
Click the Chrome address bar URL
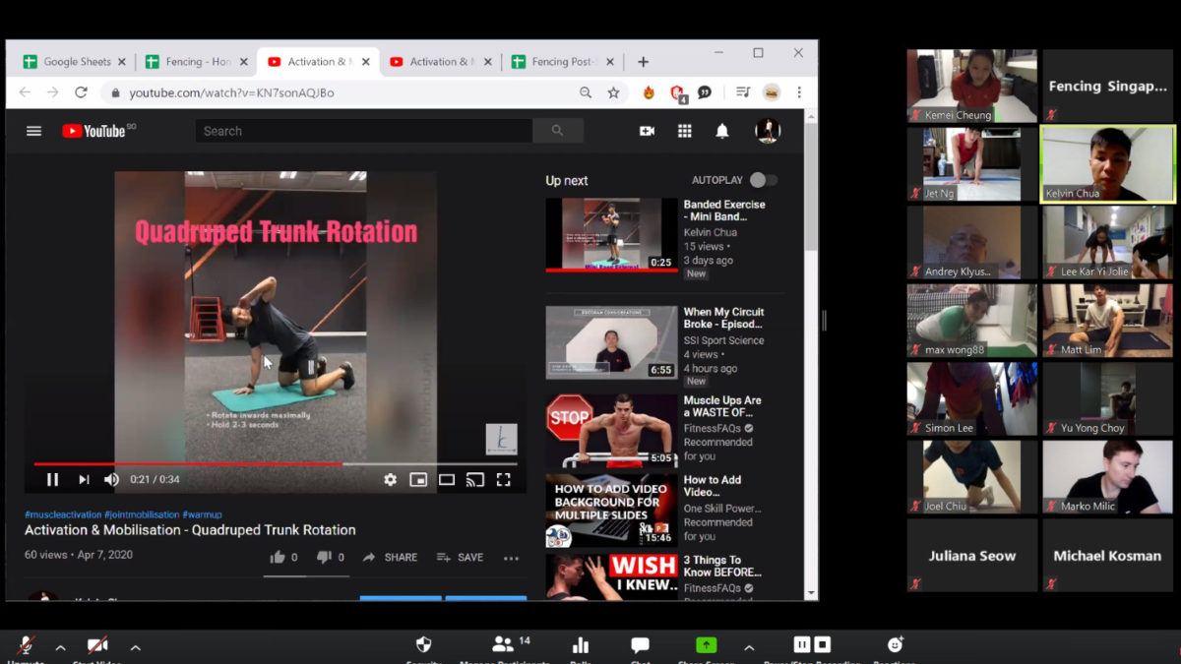point(232,92)
